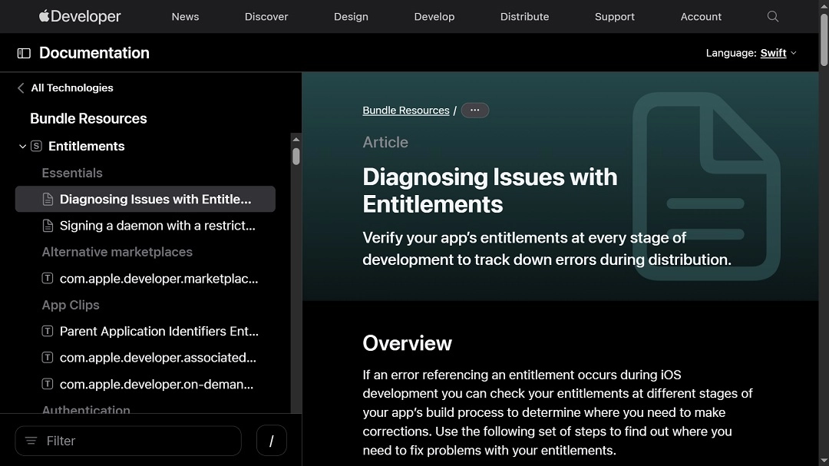Click the page scroll up arrow

coord(824,5)
